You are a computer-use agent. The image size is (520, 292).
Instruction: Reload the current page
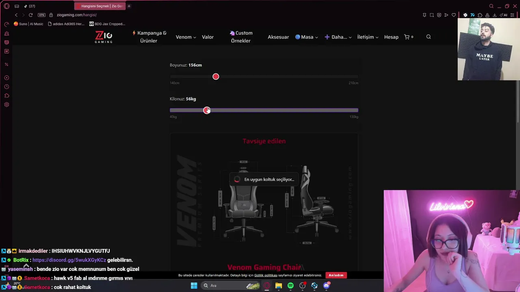pos(30,15)
